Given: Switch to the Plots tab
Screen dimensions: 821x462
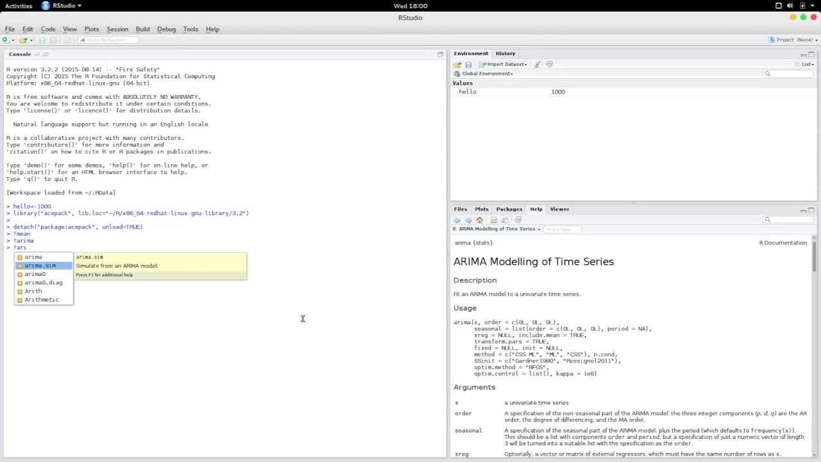Looking at the screenshot, I should (x=482, y=209).
